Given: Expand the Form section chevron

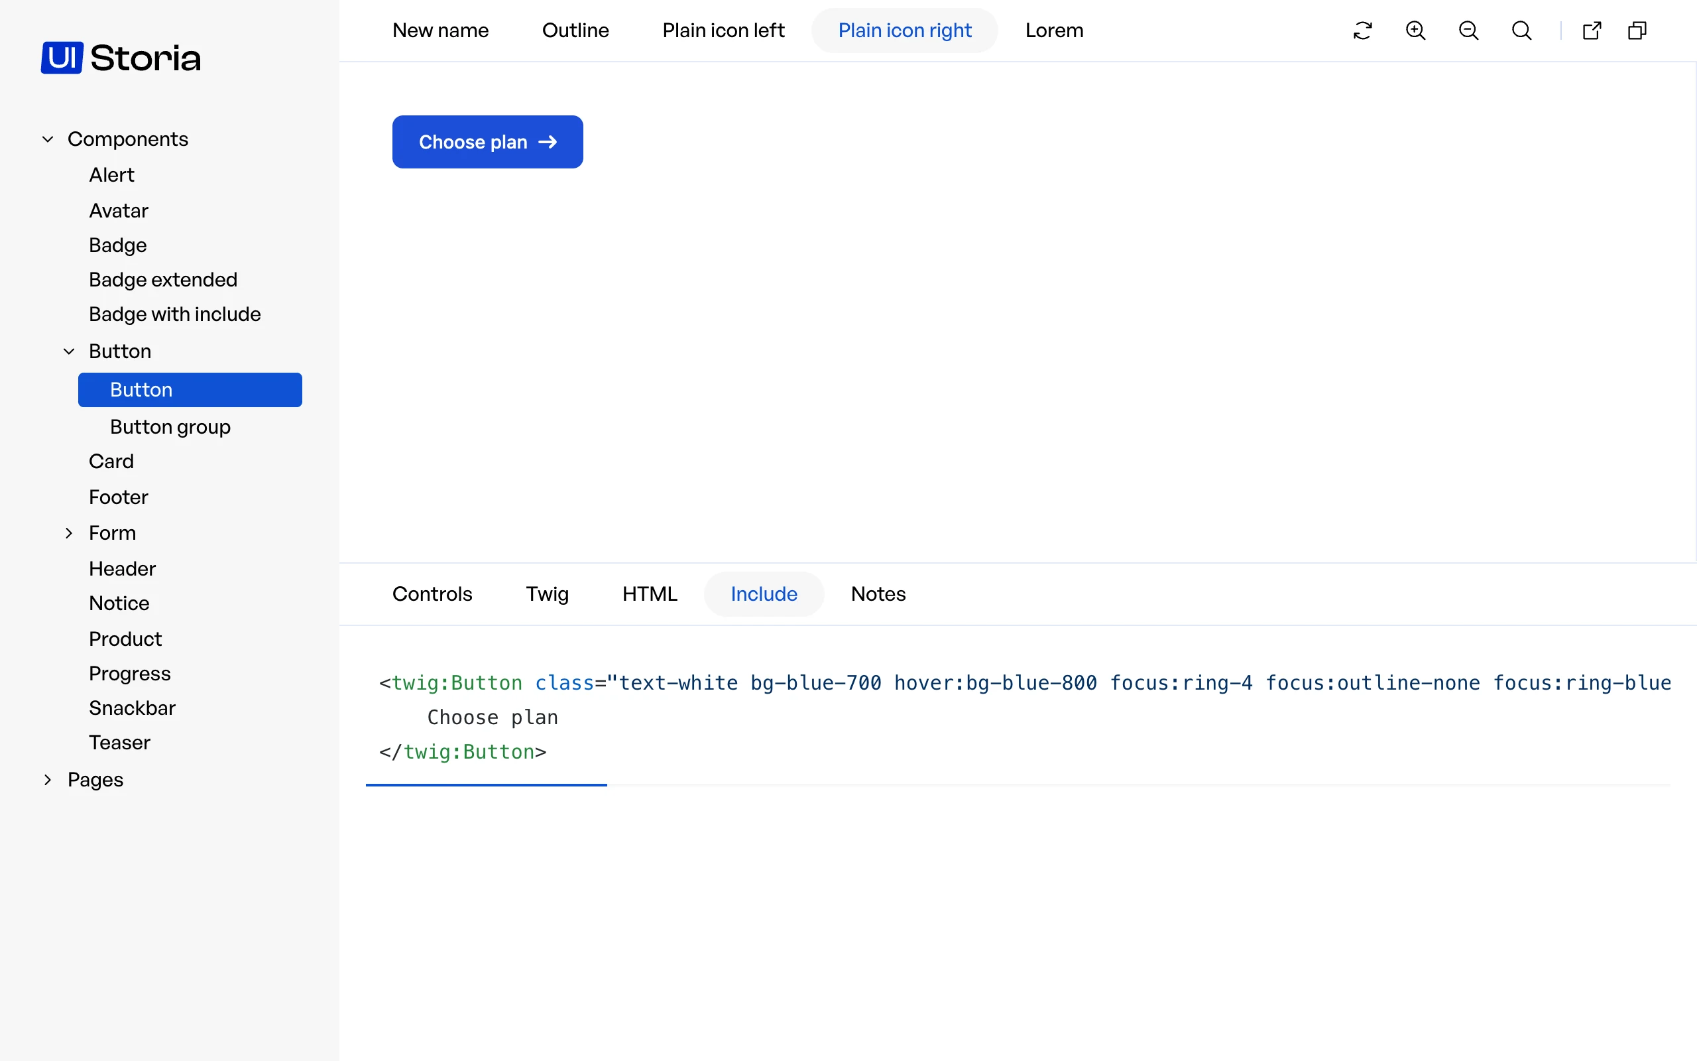Looking at the screenshot, I should click(x=69, y=532).
